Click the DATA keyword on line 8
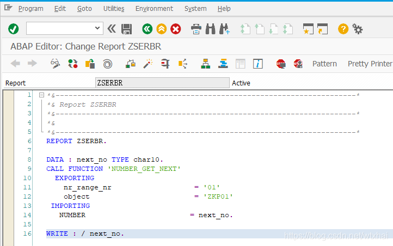Screen dimensions: 393x246 tap(55, 159)
